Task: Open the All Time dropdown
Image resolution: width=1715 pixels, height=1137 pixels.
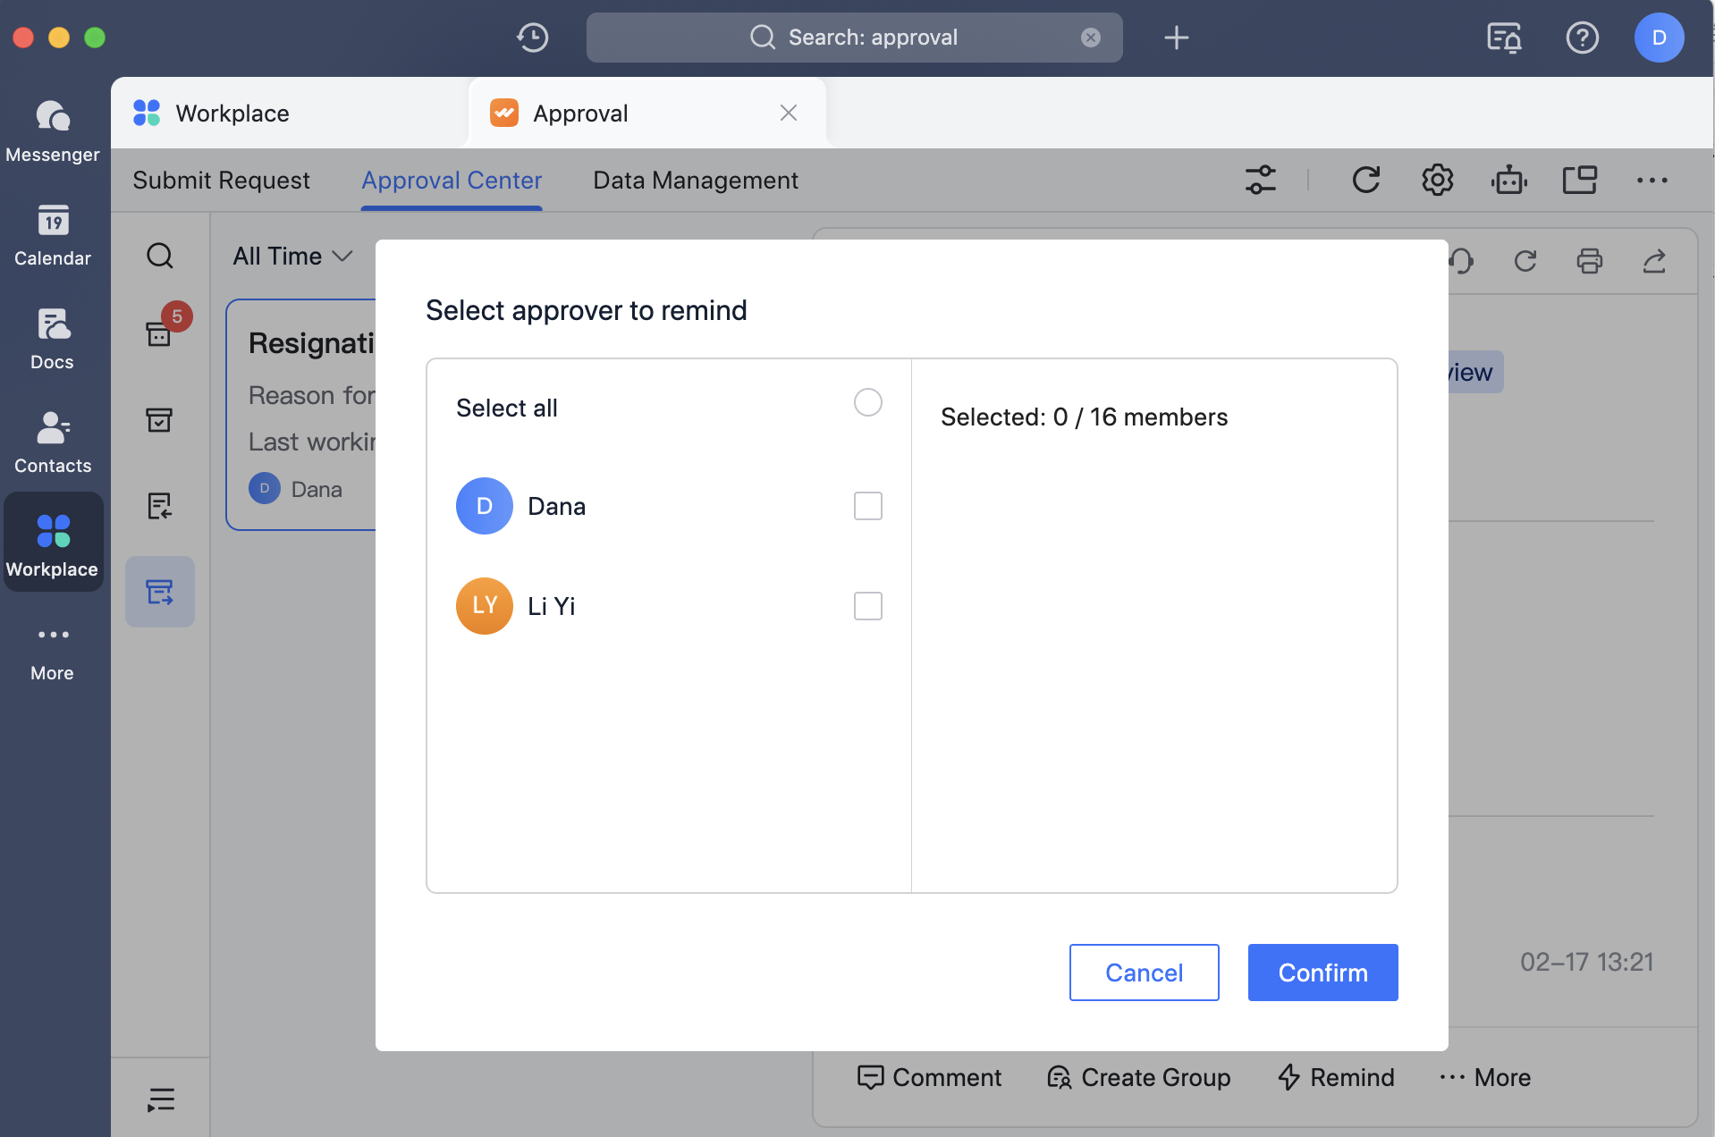Action: tap(291, 256)
